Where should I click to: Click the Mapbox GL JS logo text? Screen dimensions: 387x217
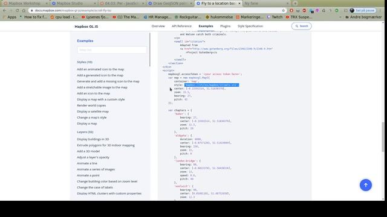coord(86,27)
